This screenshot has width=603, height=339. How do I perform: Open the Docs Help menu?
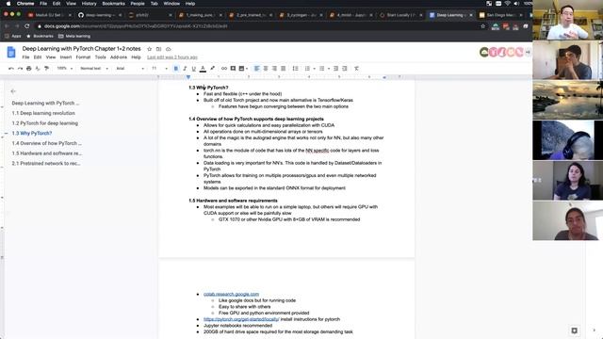click(136, 57)
